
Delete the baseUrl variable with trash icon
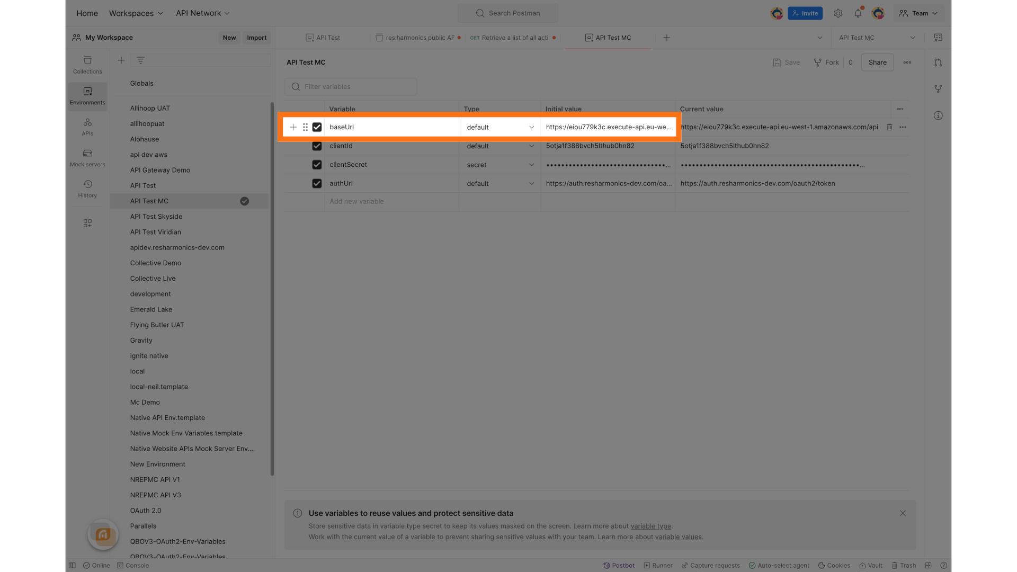[x=889, y=127]
